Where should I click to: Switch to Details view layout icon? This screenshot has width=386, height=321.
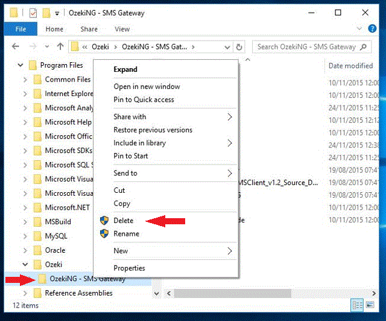[358, 306]
